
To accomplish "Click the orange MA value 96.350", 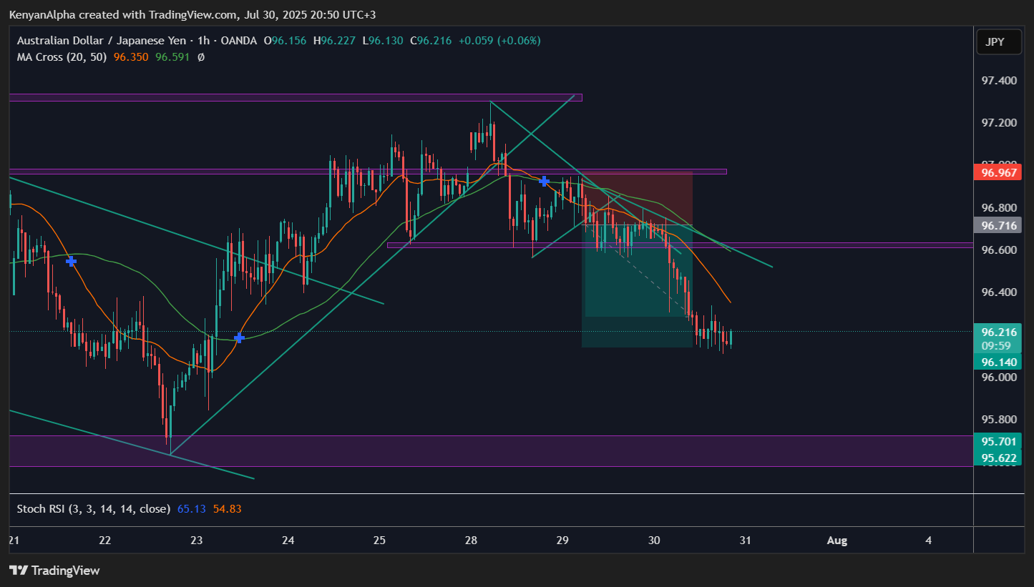I will click(132, 57).
